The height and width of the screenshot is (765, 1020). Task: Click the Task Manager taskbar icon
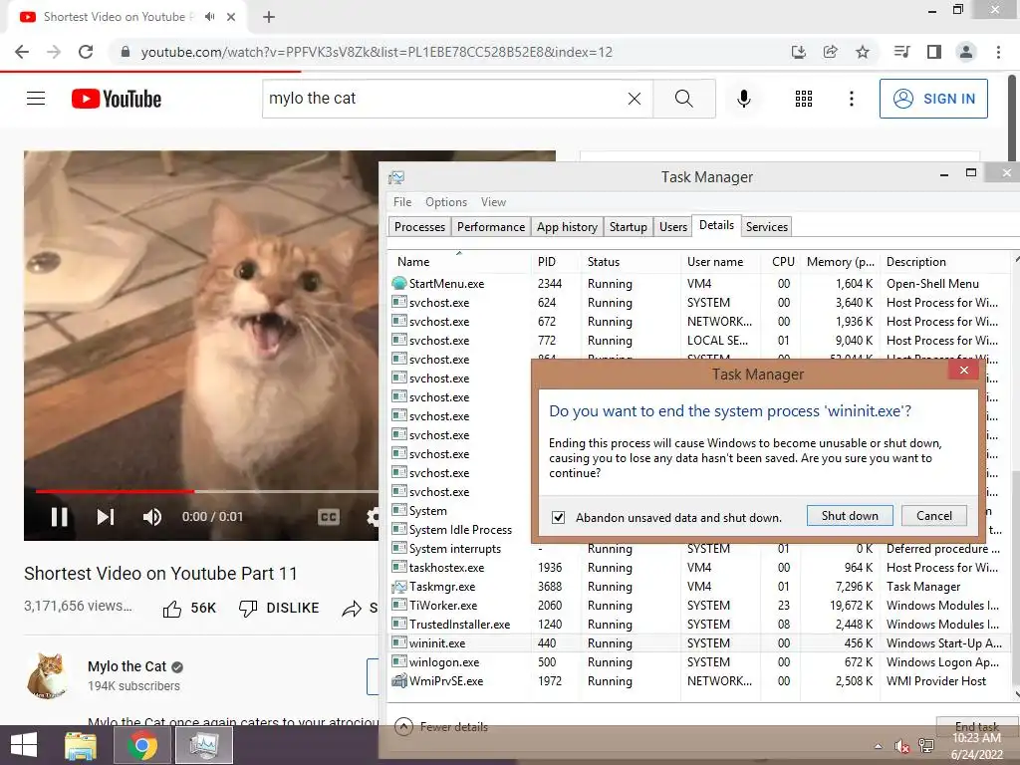[x=204, y=745]
